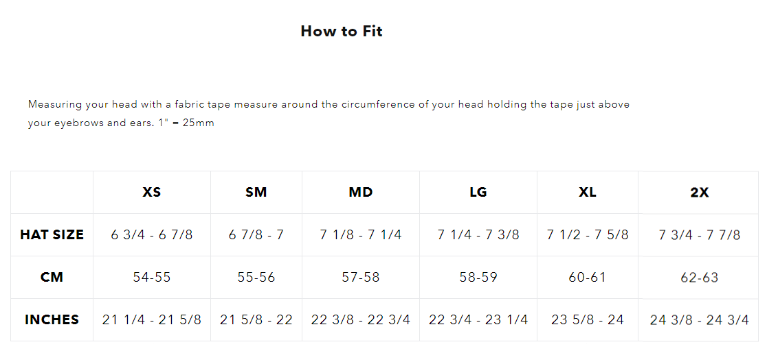Select the SM column header
Screen dimensions: 767x364
[256, 193]
